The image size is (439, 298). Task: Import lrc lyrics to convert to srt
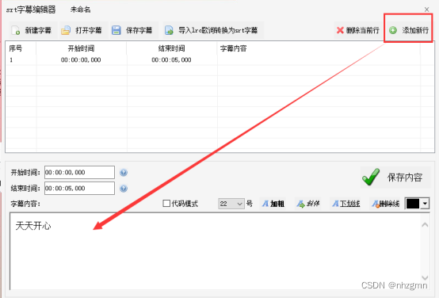point(212,30)
